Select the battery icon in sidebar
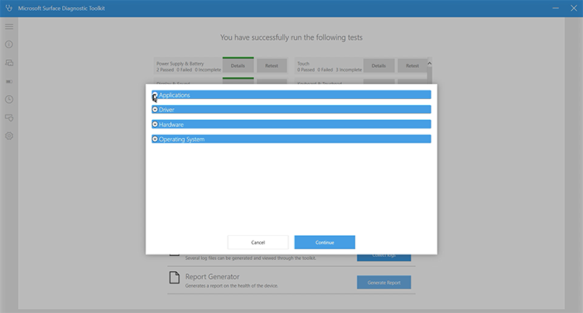Image resolution: width=583 pixels, height=313 pixels. 9,81
